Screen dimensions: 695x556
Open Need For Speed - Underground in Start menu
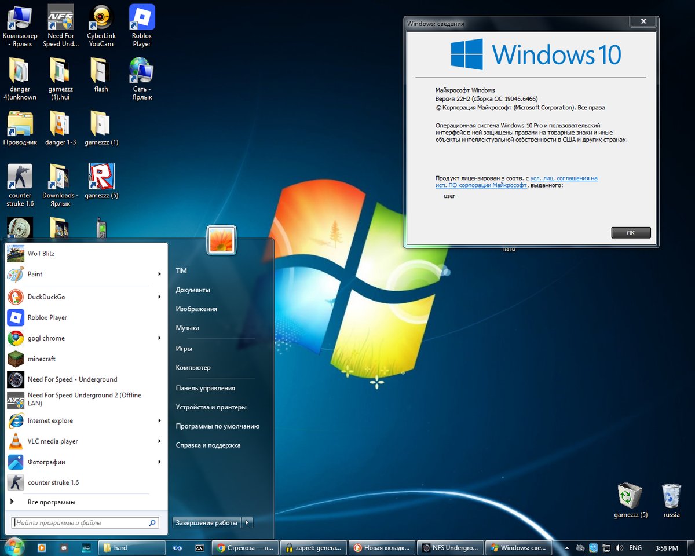(86, 379)
